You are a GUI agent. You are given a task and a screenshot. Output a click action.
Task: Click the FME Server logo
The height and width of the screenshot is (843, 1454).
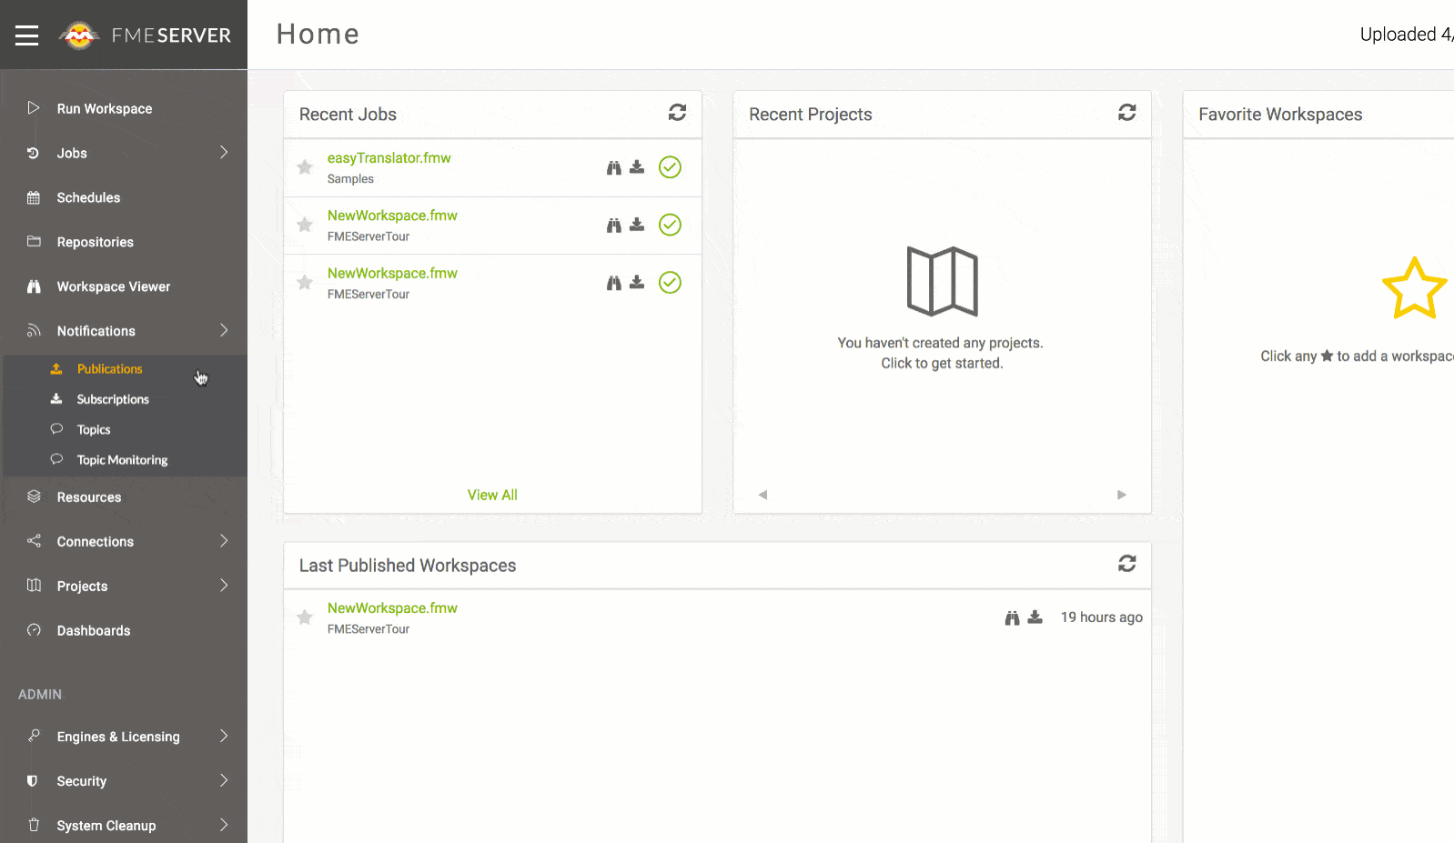(x=145, y=35)
